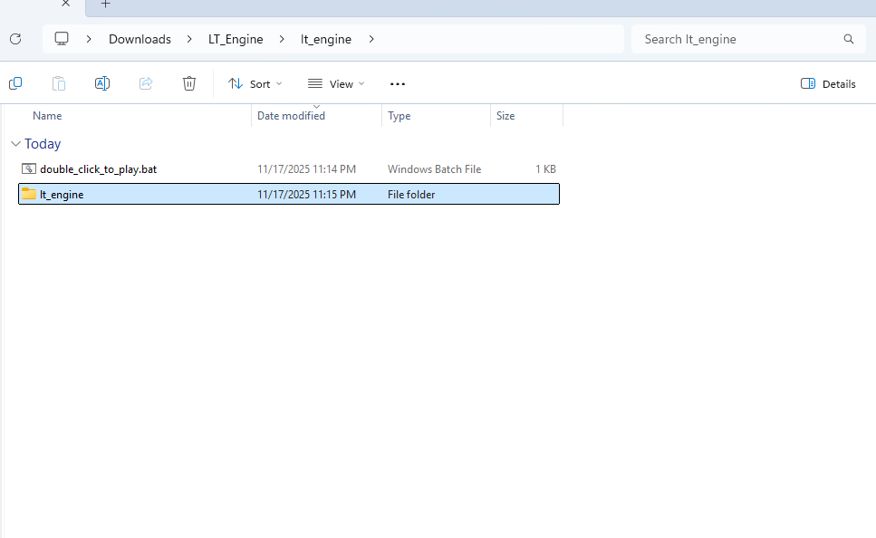Expand chevron after the monitor icon in address bar
This screenshot has height=538, width=876.
[89, 39]
